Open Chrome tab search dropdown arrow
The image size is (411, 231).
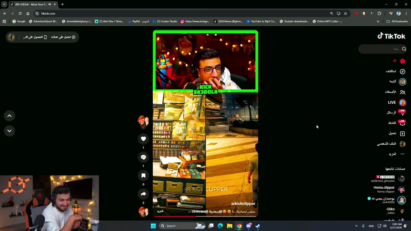coord(4,4)
